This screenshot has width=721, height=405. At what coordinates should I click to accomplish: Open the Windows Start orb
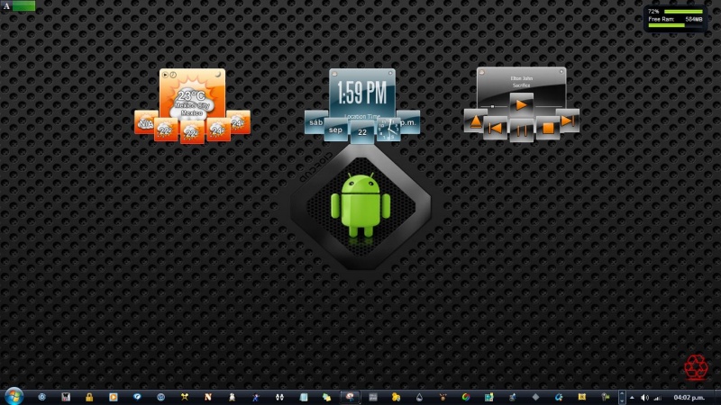[x=14, y=397]
